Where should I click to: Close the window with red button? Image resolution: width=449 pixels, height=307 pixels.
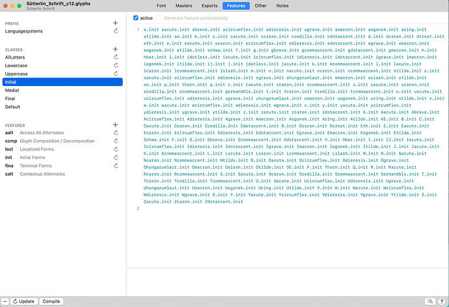(x=5, y=6)
